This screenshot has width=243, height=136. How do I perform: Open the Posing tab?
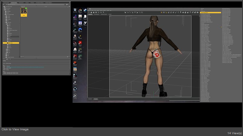click(27, 3)
